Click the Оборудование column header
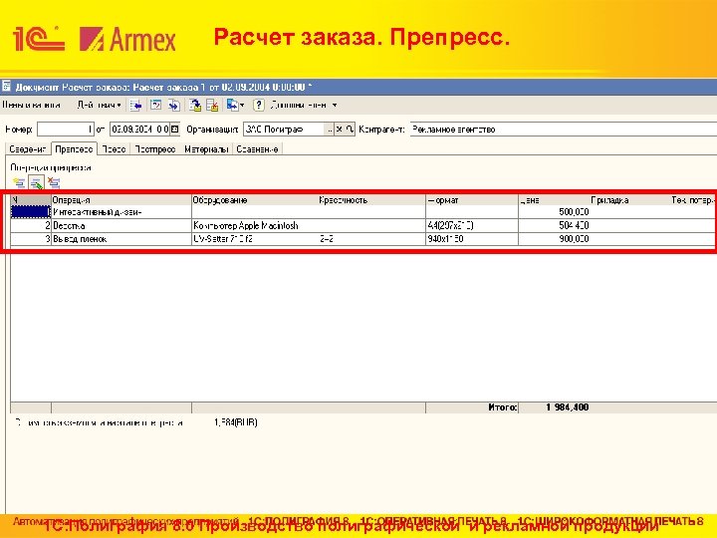Viewport: 717px width, 538px height. (254, 200)
